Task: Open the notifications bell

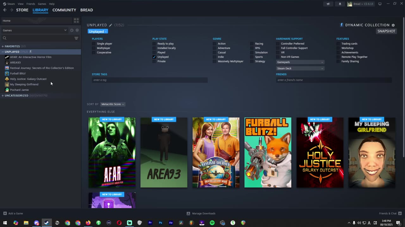Action: 340,4
